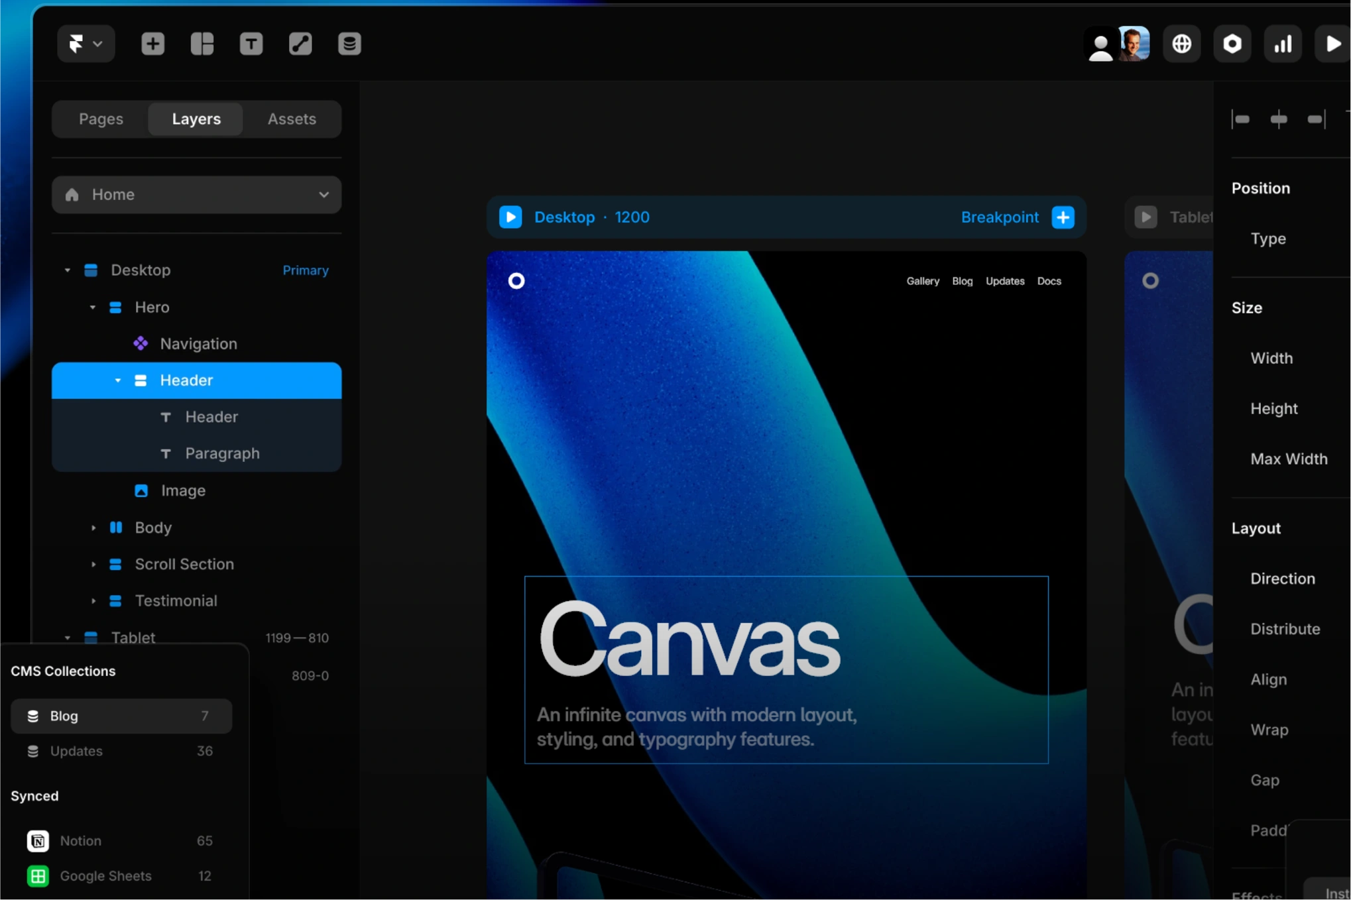Click the Insert plus tool

coord(152,44)
